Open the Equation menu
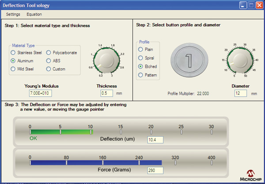This screenshot has width=265, height=184. click(34, 14)
